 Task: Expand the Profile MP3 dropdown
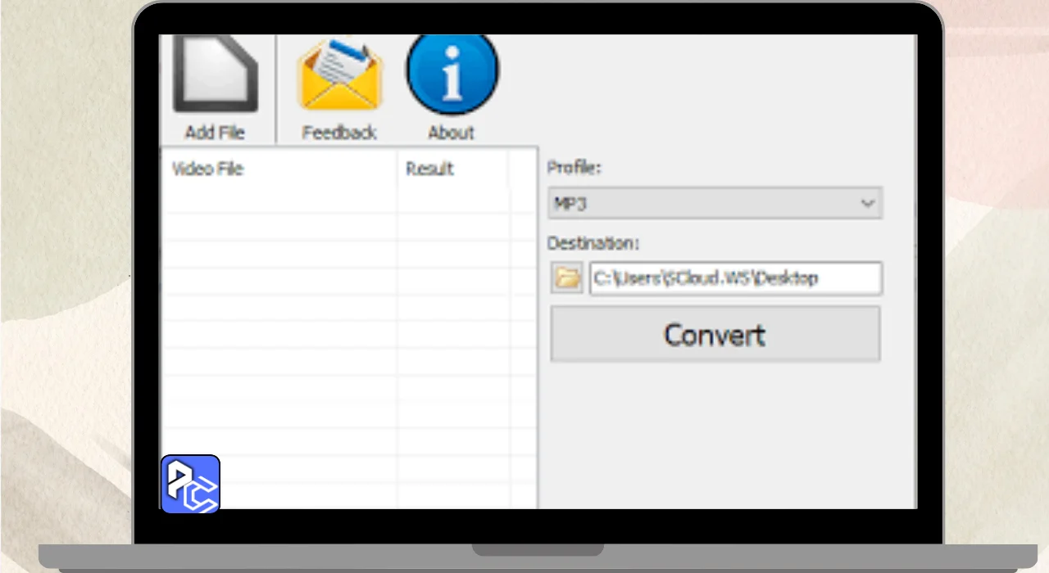point(715,204)
